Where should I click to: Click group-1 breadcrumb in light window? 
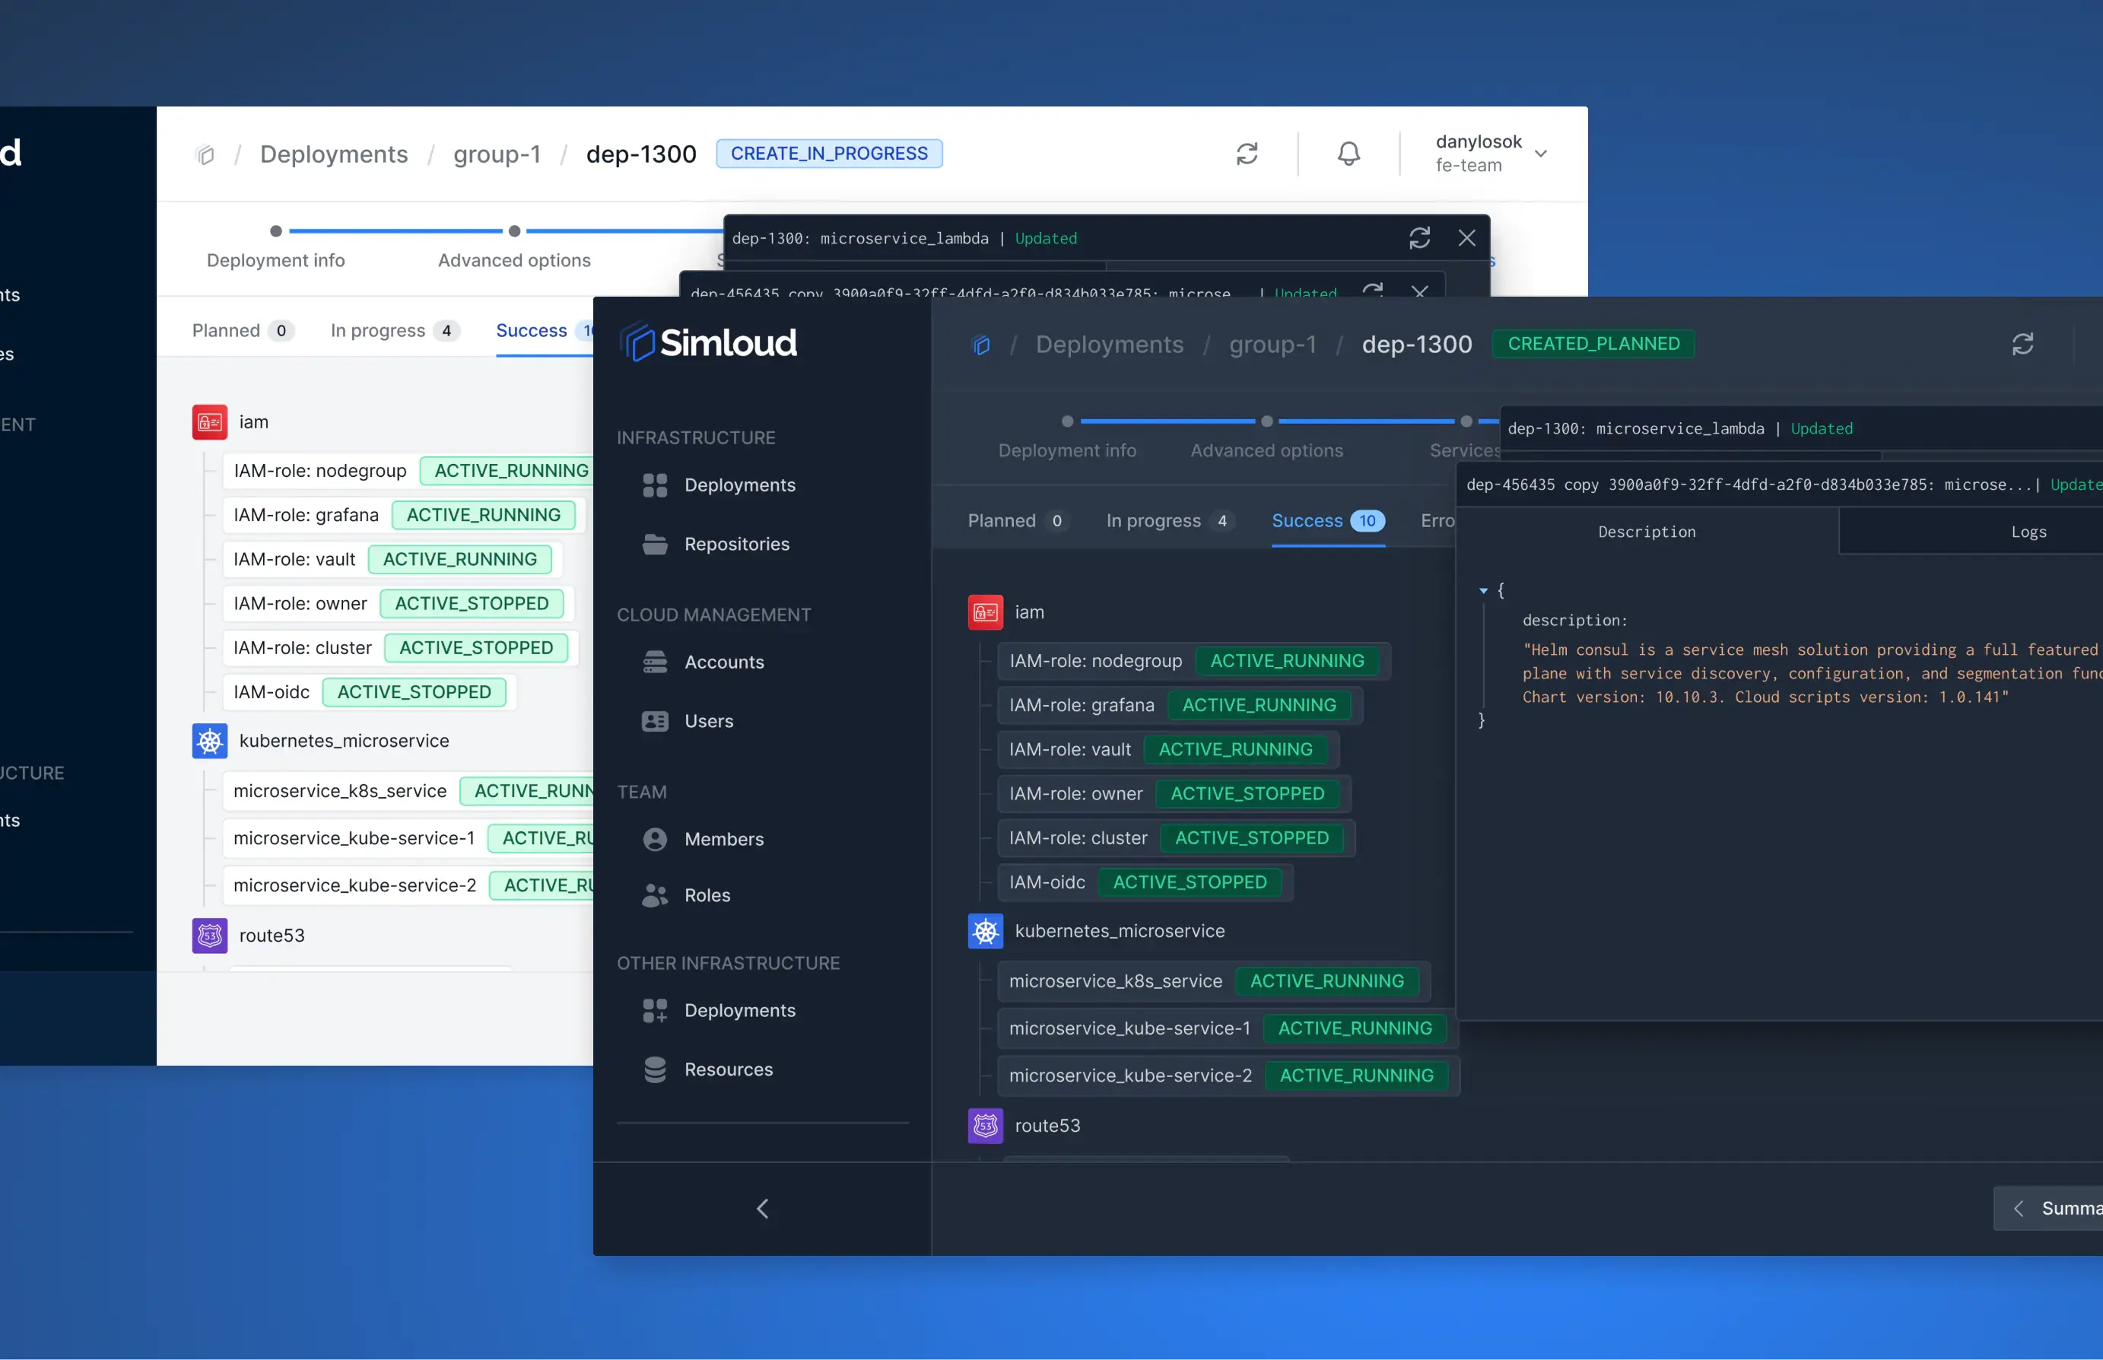(x=497, y=154)
